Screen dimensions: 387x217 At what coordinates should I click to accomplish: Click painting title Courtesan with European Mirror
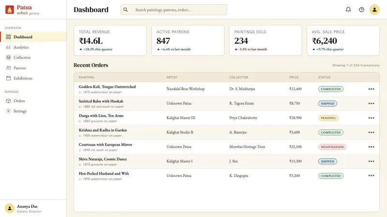tap(105, 145)
